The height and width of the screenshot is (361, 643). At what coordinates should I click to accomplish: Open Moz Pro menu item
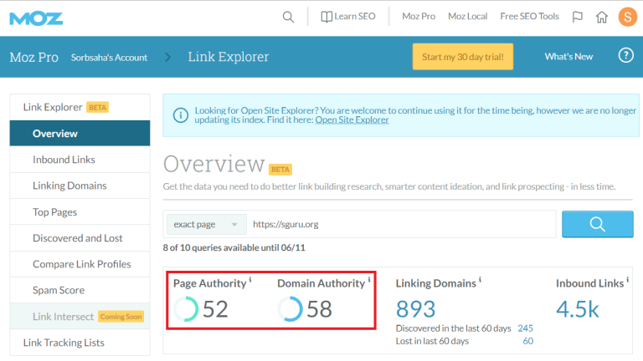419,17
